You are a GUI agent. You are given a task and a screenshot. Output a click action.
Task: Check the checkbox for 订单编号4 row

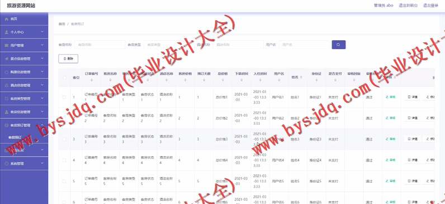pyautogui.click(x=64, y=160)
